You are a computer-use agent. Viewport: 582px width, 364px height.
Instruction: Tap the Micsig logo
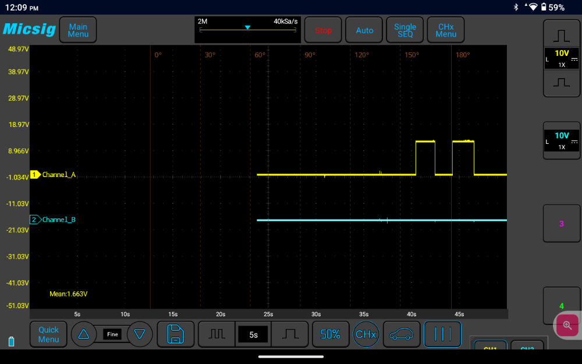(x=29, y=29)
